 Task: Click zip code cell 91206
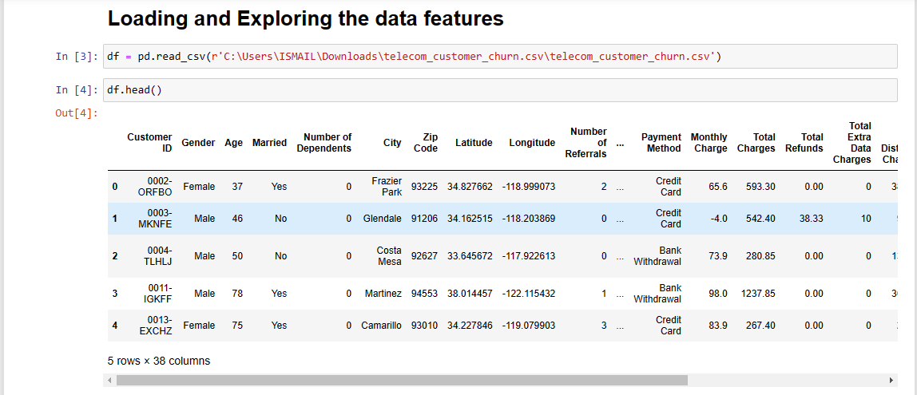(425, 219)
